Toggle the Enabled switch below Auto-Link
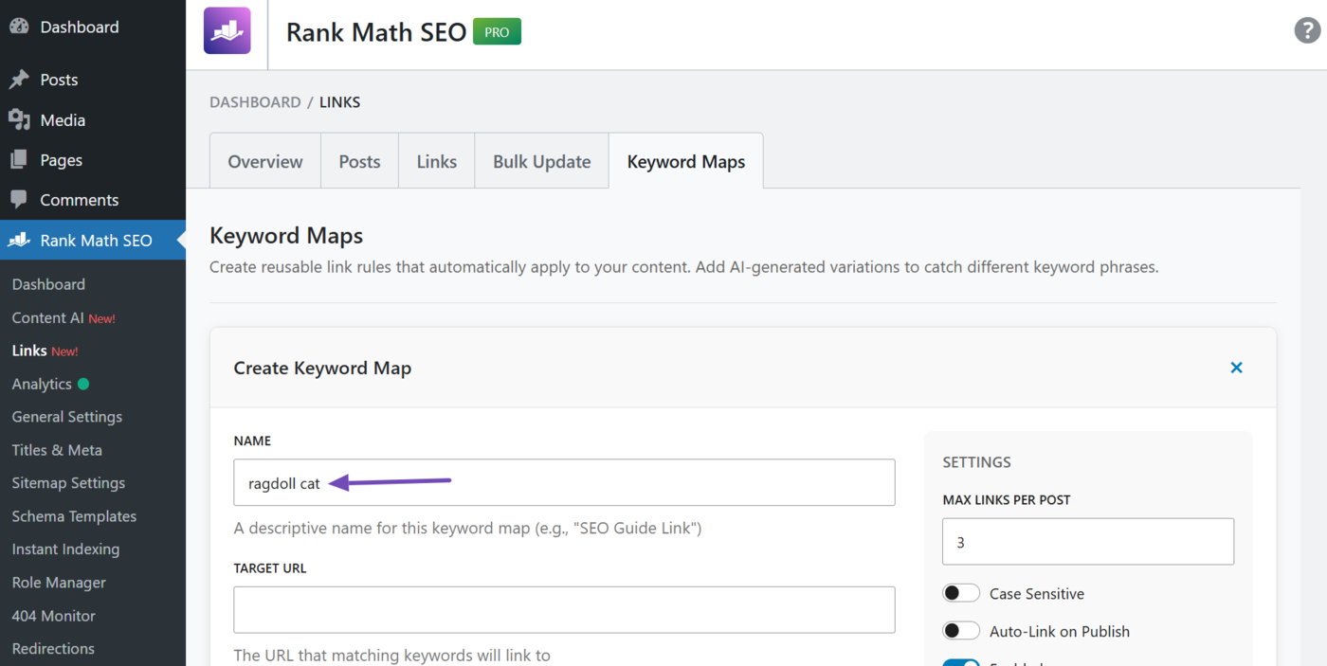Image resolution: width=1327 pixels, height=666 pixels. (x=961, y=661)
